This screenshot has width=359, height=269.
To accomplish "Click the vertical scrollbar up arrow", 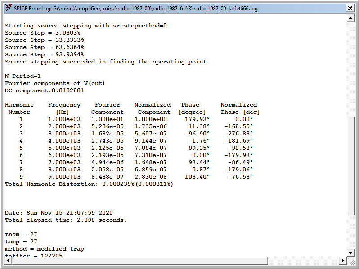I will [350, 18].
